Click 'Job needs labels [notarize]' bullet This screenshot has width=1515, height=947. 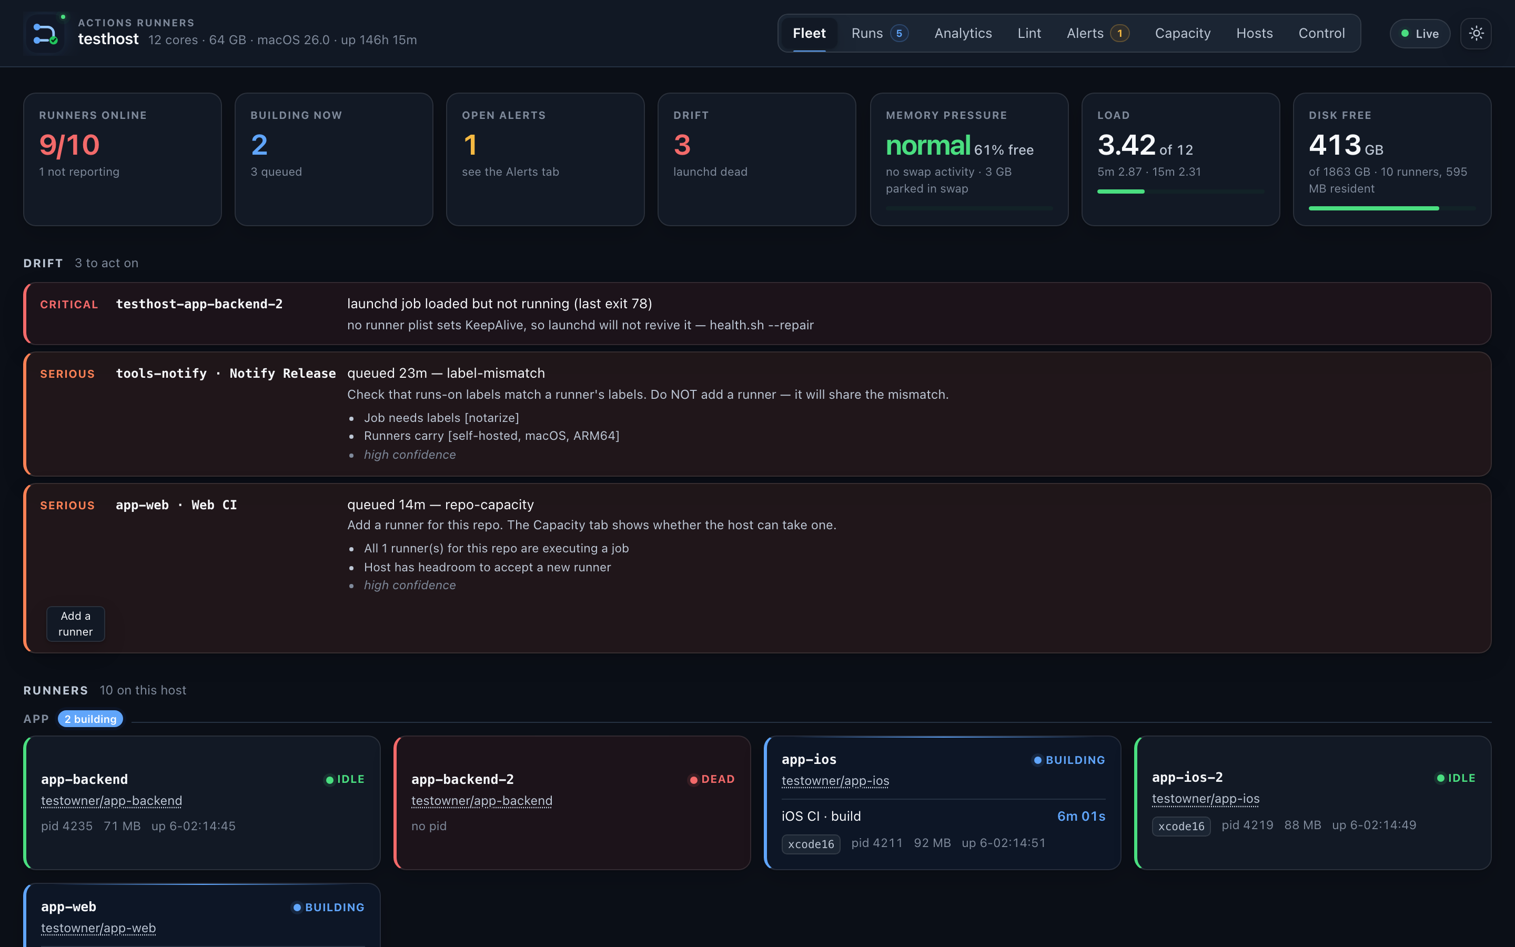point(441,418)
